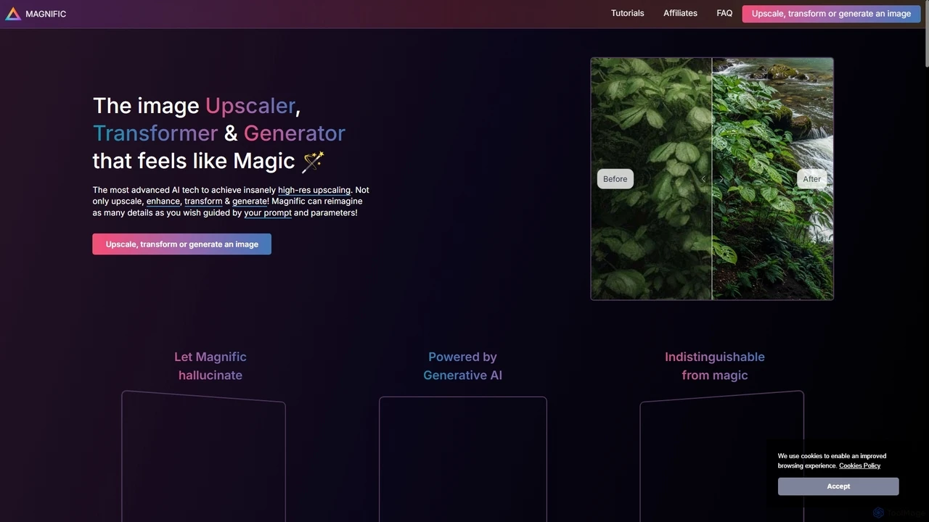The width and height of the screenshot is (929, 522).
Task: Click the card under Indistinguishable from magic
Action: [722, 457]
